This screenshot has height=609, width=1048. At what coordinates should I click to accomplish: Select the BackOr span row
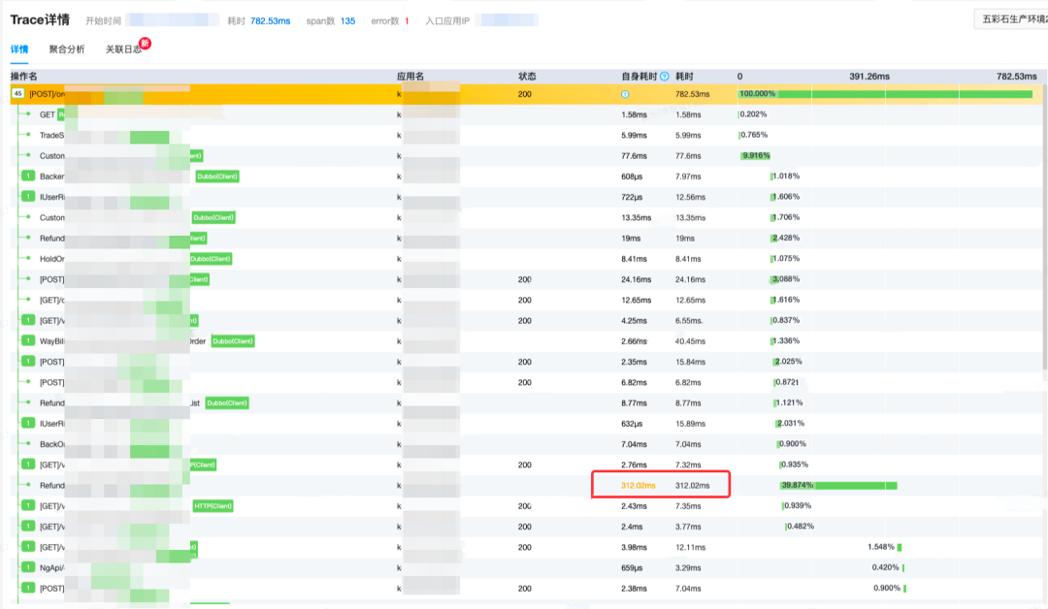tap(527, 444)
